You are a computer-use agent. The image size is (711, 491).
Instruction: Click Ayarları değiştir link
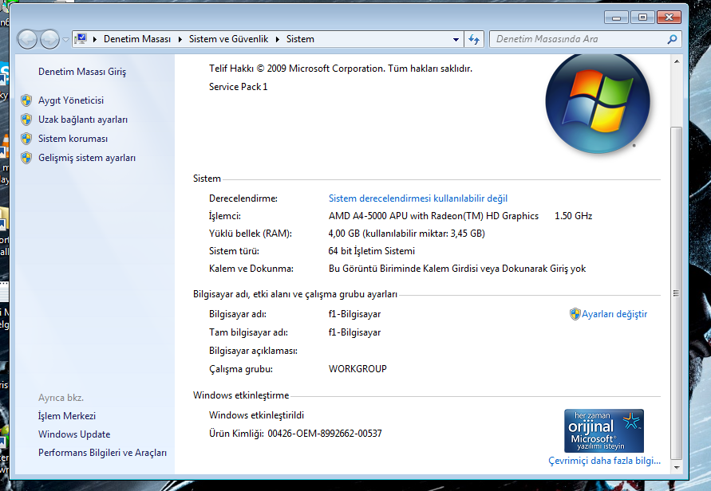click(x=614, y=314)
